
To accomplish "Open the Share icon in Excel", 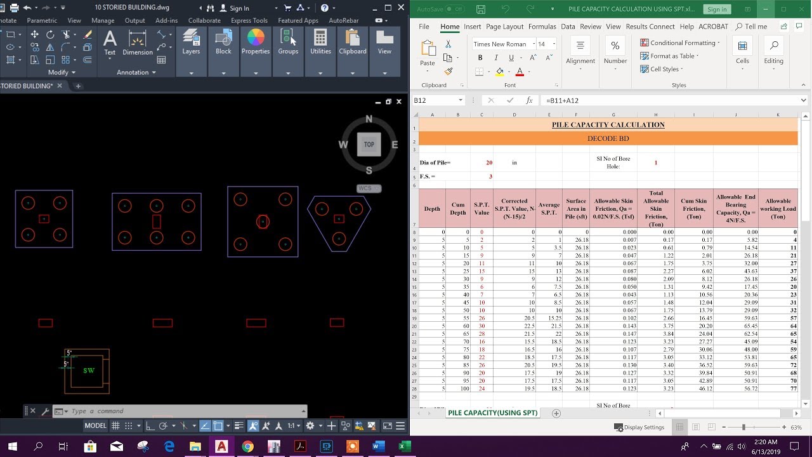I will tap(783, 27).
